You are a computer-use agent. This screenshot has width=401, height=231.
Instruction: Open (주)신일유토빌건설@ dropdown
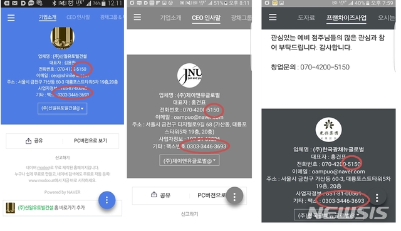(x=63, y=108)
